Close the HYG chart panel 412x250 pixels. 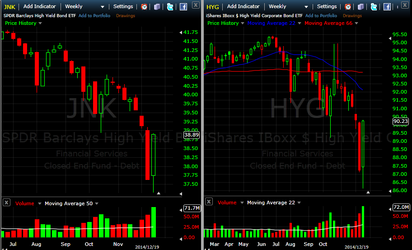coord(406,5)
